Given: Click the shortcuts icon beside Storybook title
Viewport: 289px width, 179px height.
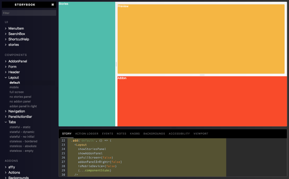Looking at the screenshot, I should (x=53, y=5).
